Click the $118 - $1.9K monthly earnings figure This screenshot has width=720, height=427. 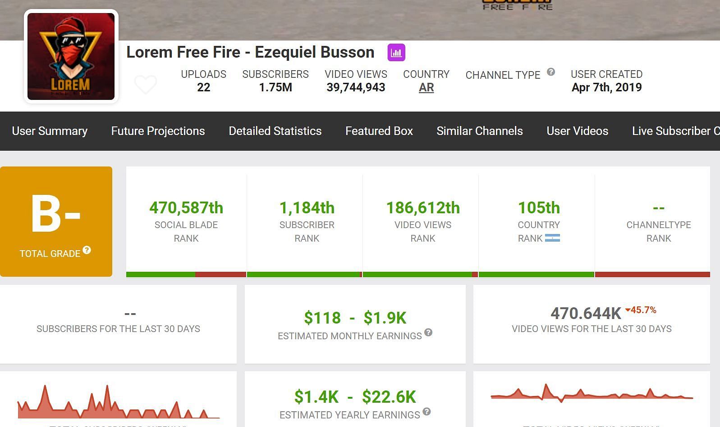tap(355, 318)
